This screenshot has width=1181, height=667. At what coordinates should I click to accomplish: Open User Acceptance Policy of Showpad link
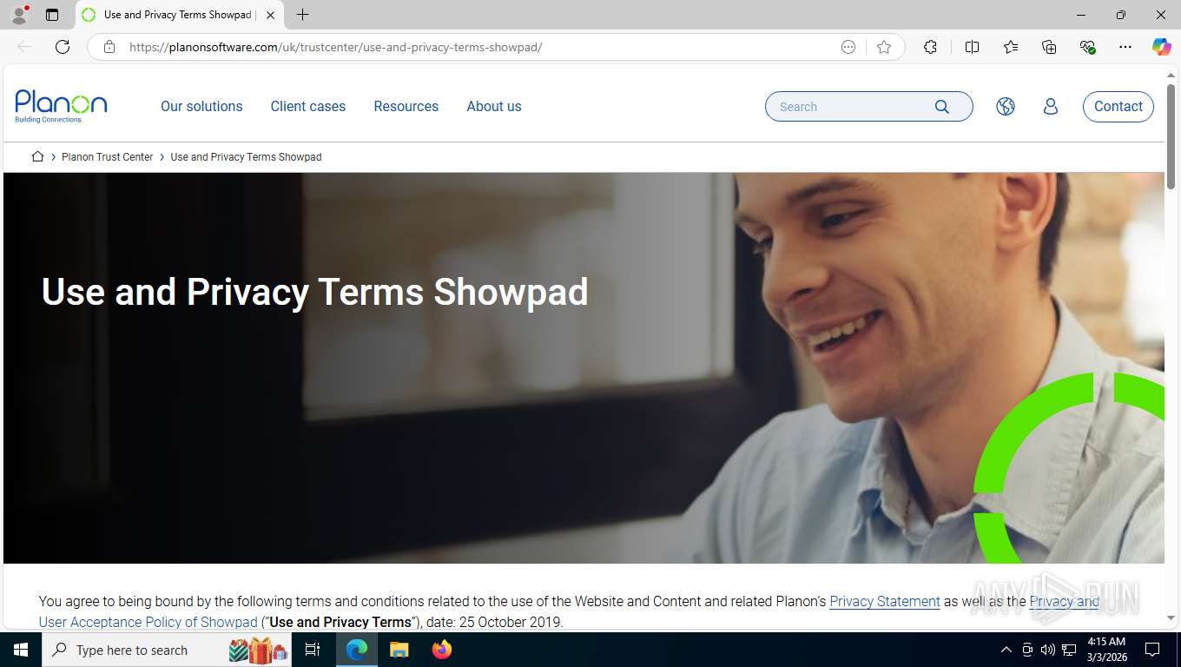pos(148,622)
